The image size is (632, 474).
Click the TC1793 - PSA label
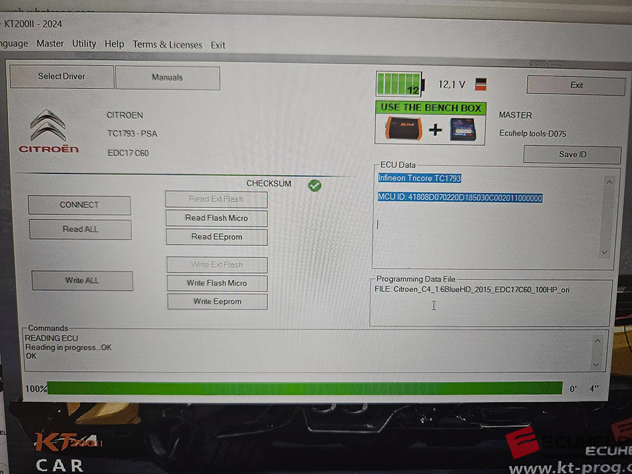(132, 134)
